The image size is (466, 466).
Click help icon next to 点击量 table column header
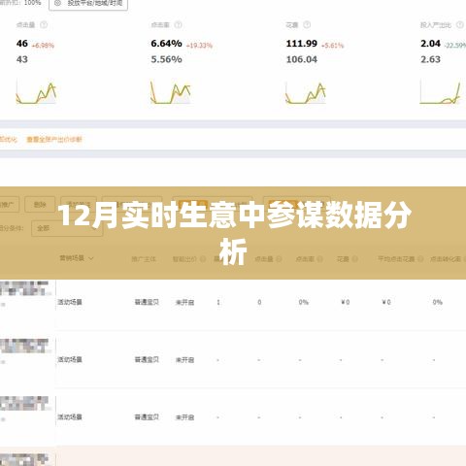pyautogui.click(x=279, y=259)
